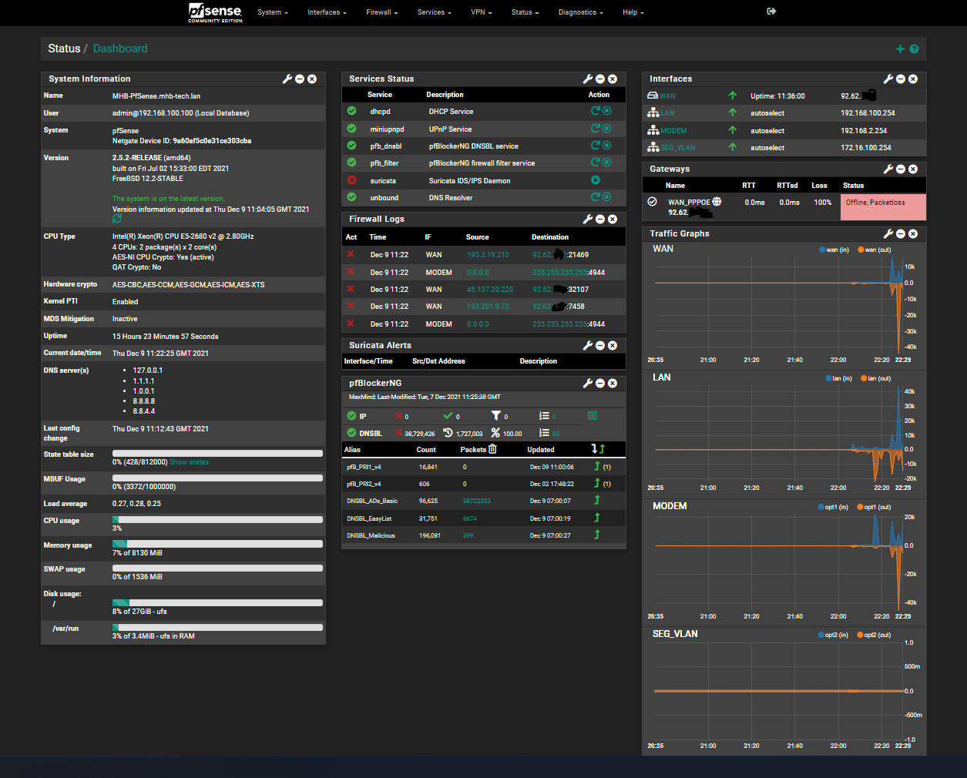The width and height of the screenshot is (967, 778).
Task: Stop the unbound DNS Resolver service
Action: tap(606, 197)
